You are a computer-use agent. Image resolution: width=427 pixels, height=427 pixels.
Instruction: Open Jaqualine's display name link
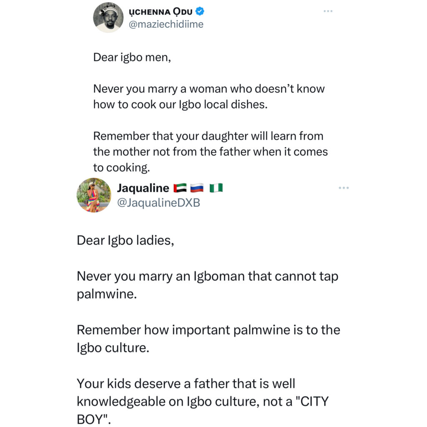(x=142, y=188)
